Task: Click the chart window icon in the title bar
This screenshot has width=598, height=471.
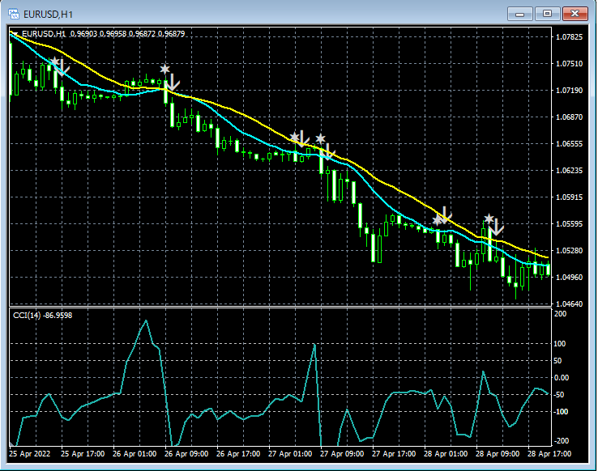Action: (13, 14)
